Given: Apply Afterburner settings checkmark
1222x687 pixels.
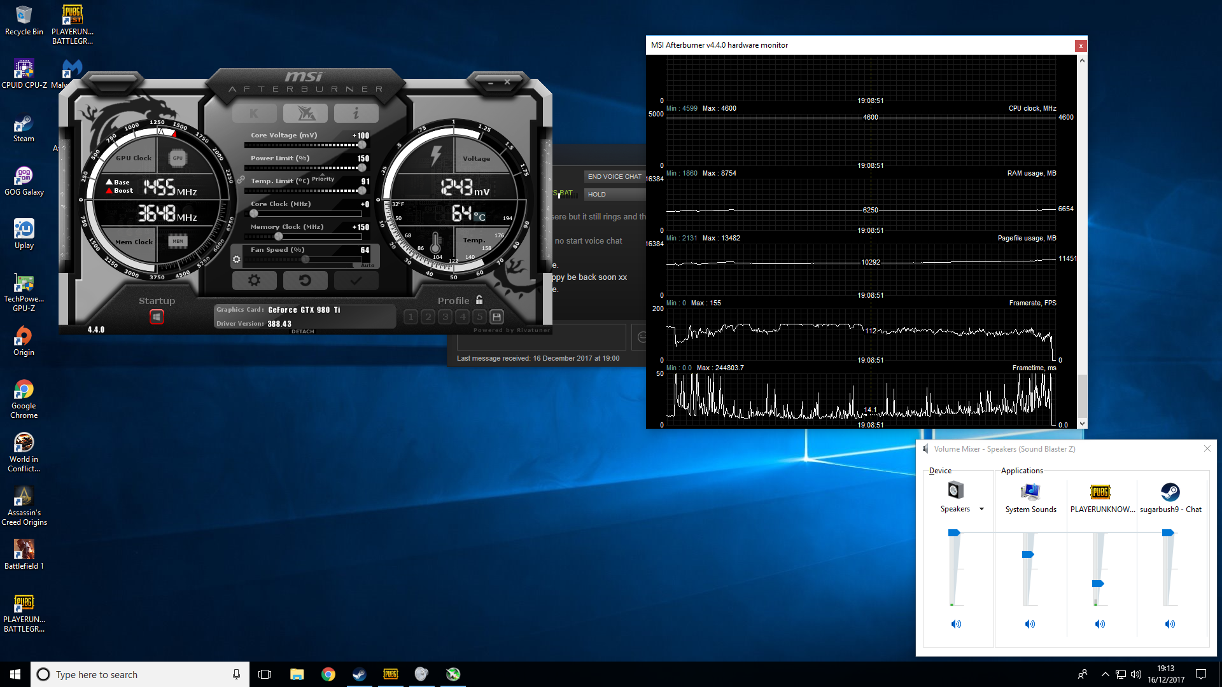Looking at the screenshot, I should (356, 281).
